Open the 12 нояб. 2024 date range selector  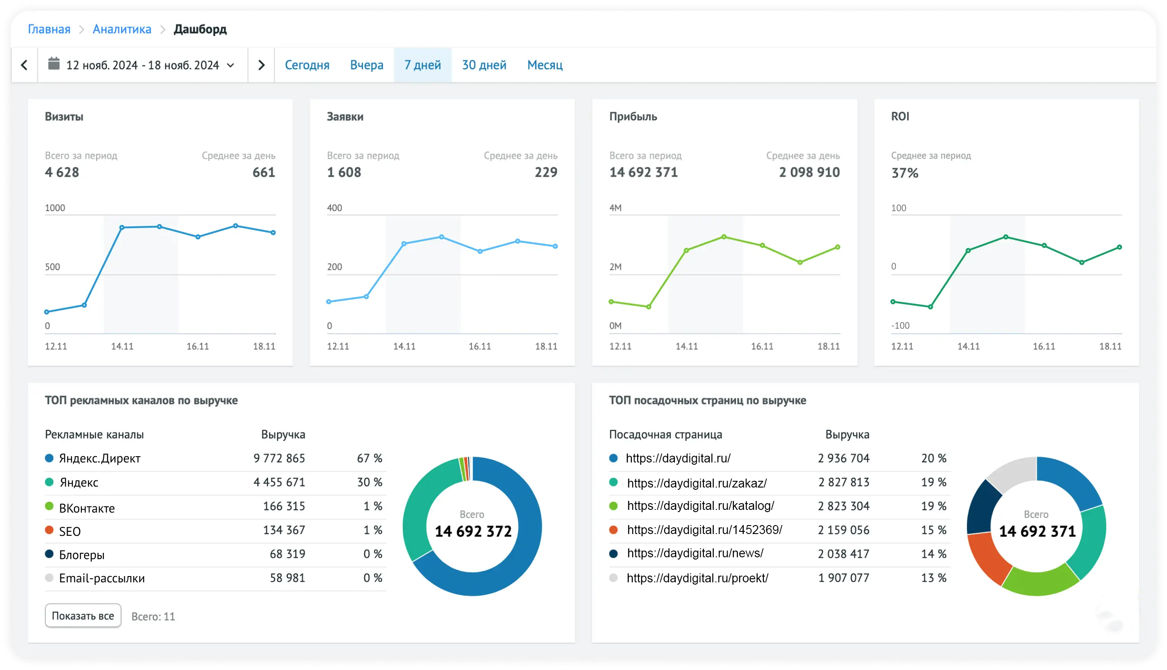142,65
